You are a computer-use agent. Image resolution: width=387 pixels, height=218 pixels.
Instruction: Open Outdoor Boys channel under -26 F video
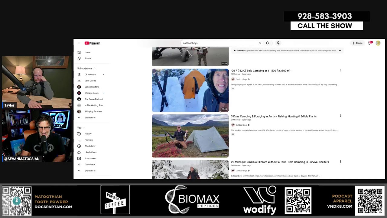tap(241, 79)
